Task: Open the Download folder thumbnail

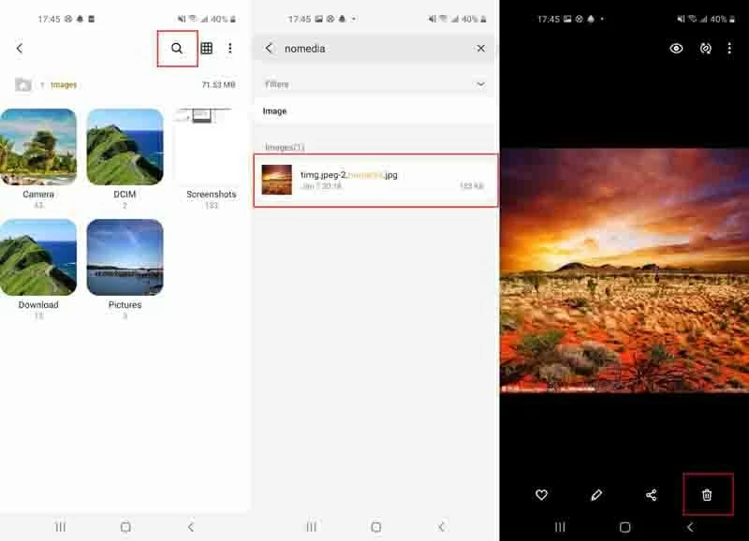Action: [38, 257]
